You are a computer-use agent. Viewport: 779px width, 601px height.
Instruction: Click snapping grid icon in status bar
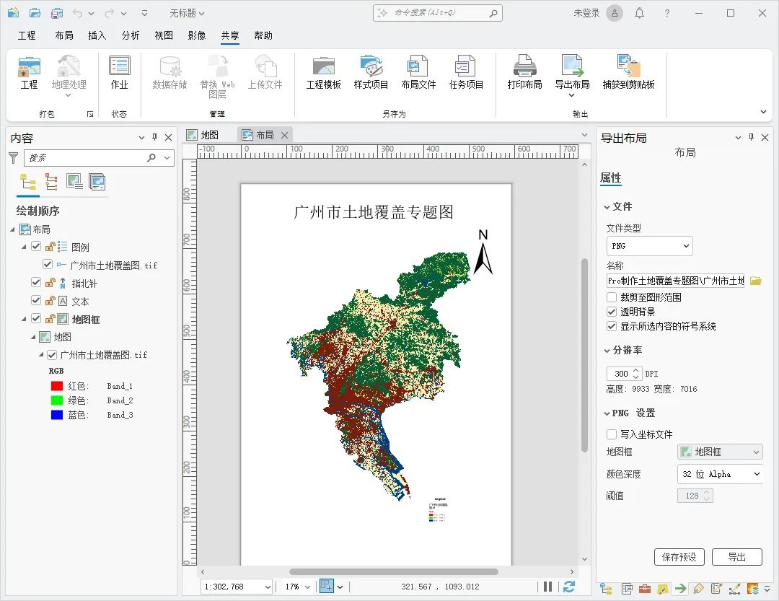point(327,586)
